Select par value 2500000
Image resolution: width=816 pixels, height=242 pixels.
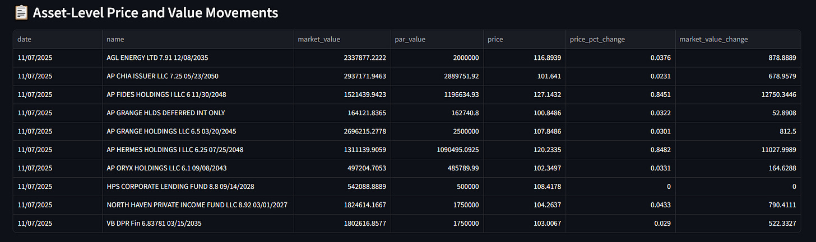click(437, 131)
